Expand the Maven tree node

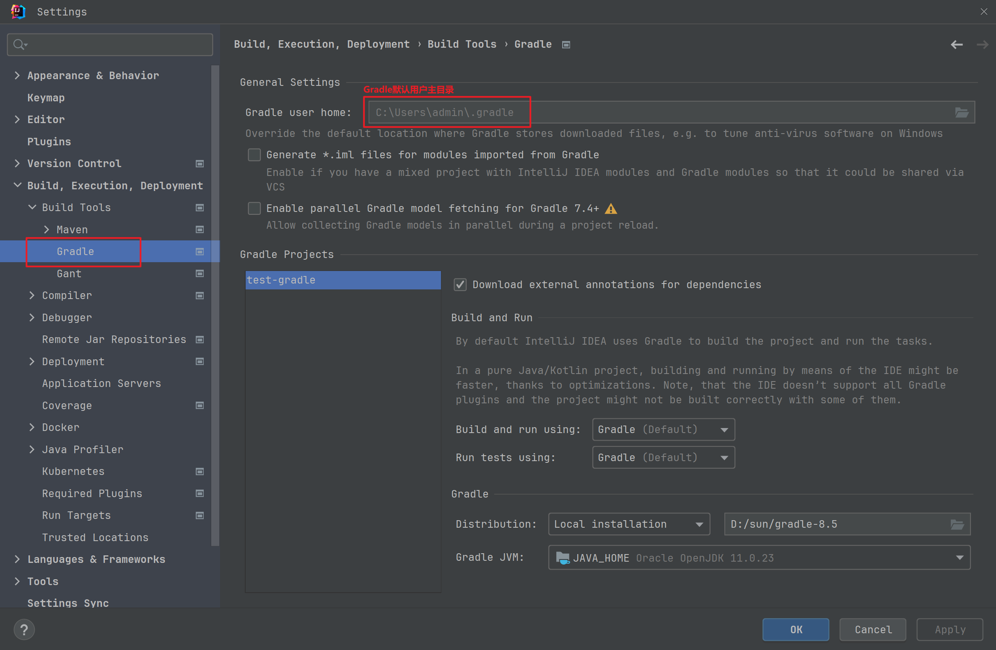coord(47,230)
